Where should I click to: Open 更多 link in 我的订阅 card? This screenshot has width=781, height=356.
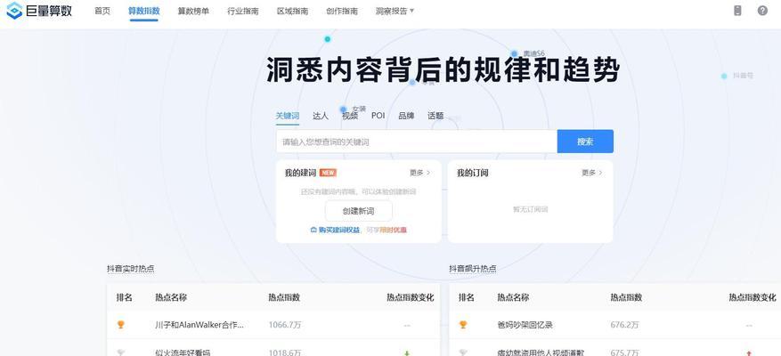tap(592, 173)
